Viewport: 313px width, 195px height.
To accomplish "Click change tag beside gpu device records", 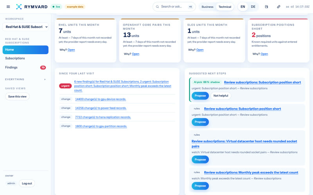I will (x=66, y=99).
